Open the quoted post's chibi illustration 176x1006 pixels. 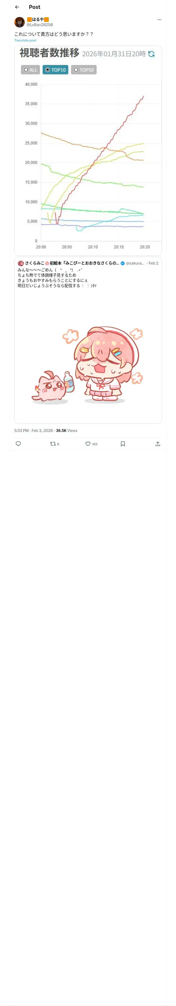pyautogui.click(x=88, y=363)
